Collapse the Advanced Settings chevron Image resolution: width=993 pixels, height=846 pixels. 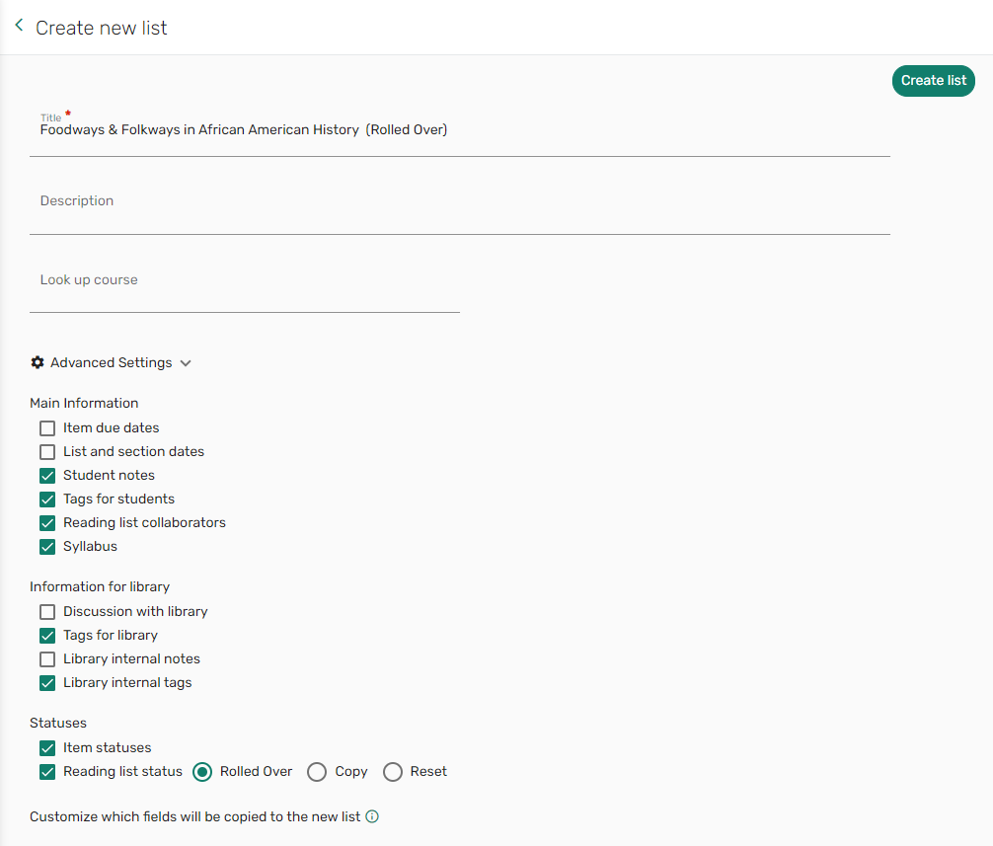click(186, 363)
